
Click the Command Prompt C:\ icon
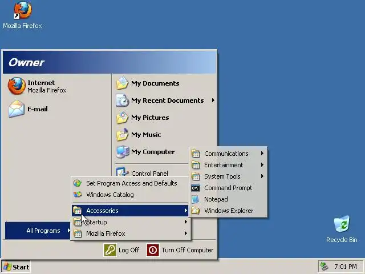(196, 188)
